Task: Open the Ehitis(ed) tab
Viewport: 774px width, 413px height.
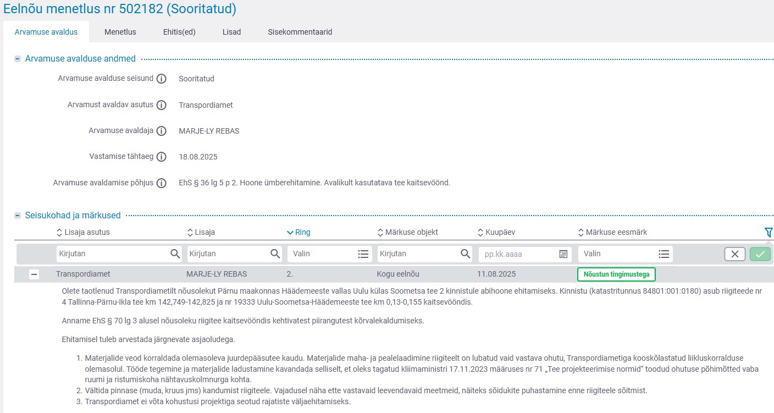Action: click(x=179, y=32)
